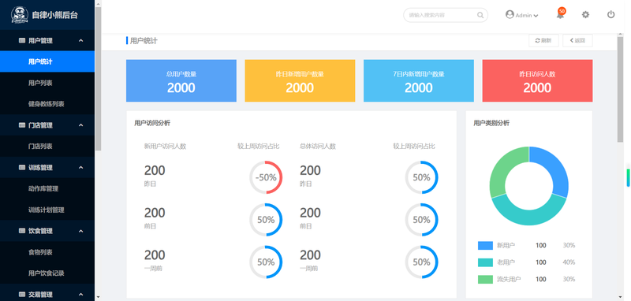The image size is (631, 301).
Task: Select the 用户统计 menu item
Action: [x=47, y=61]
